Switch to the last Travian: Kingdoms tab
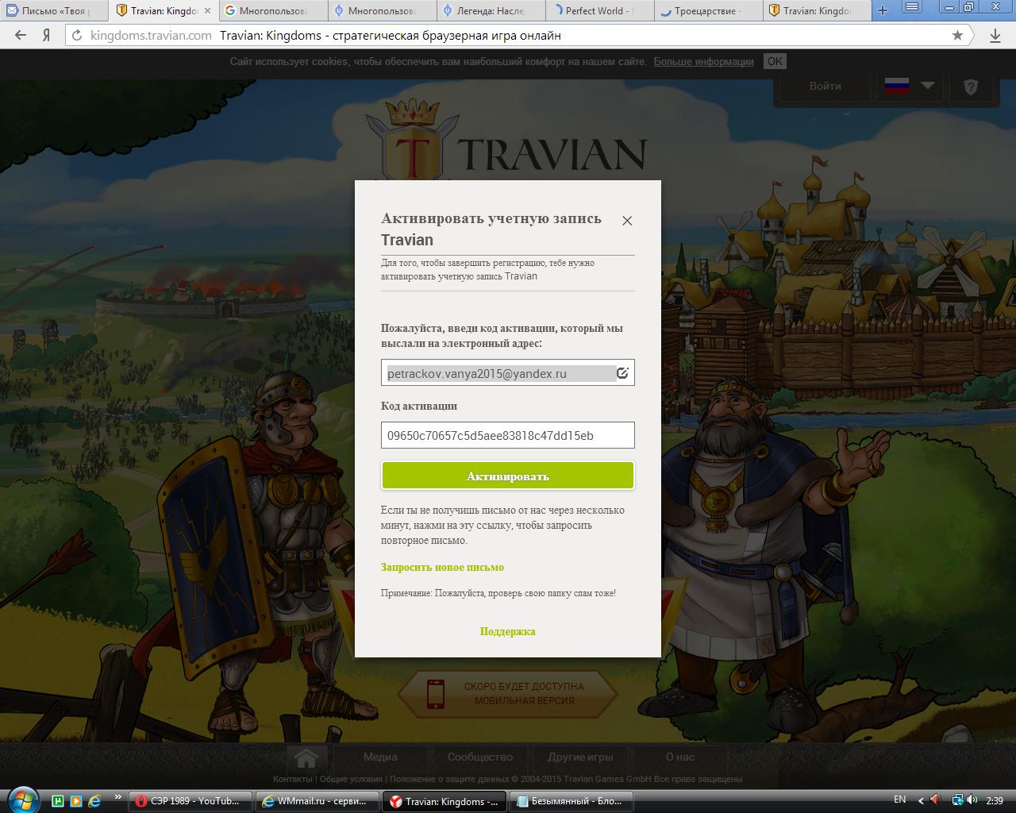 tap(818, 10)
